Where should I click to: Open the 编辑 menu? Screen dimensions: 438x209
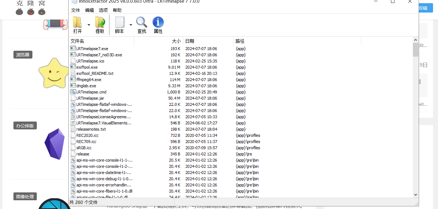(x=89, y=10)
